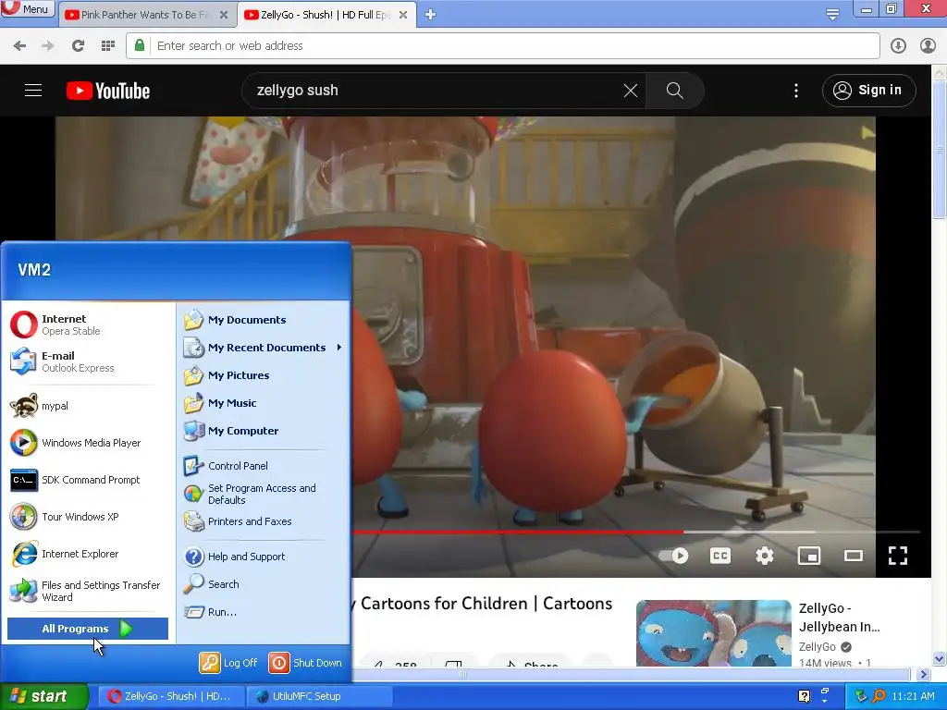Open Opera tab menu icon in title bar
Screen dimensions: 947x710
point(832,15)
